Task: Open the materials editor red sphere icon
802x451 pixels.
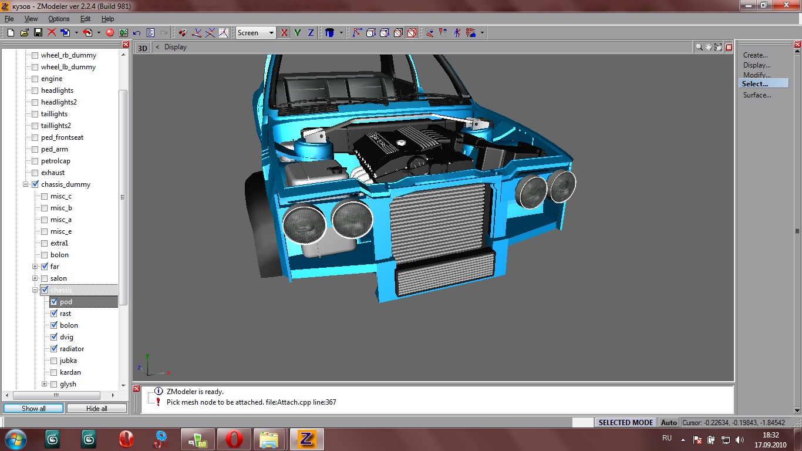Action: [x=109, y=33]
